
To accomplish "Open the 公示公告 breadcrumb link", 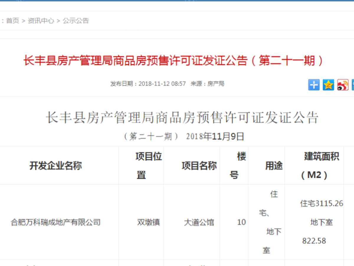I will coord(76,21).
